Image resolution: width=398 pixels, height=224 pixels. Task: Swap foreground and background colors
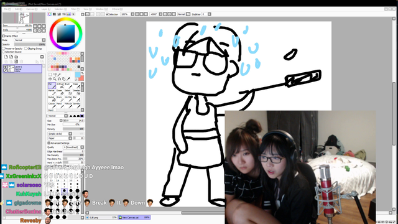(82, 73)
